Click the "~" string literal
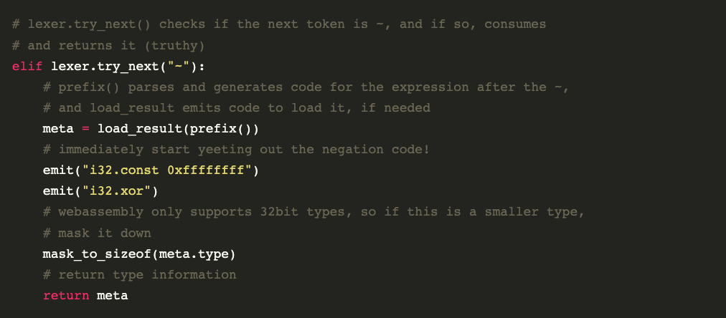The width and height of the screenshot is (726, 318). point(178,67)
